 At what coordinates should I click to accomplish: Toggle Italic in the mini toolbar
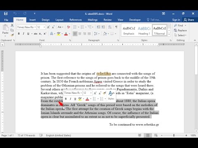(x=71, y=99)
